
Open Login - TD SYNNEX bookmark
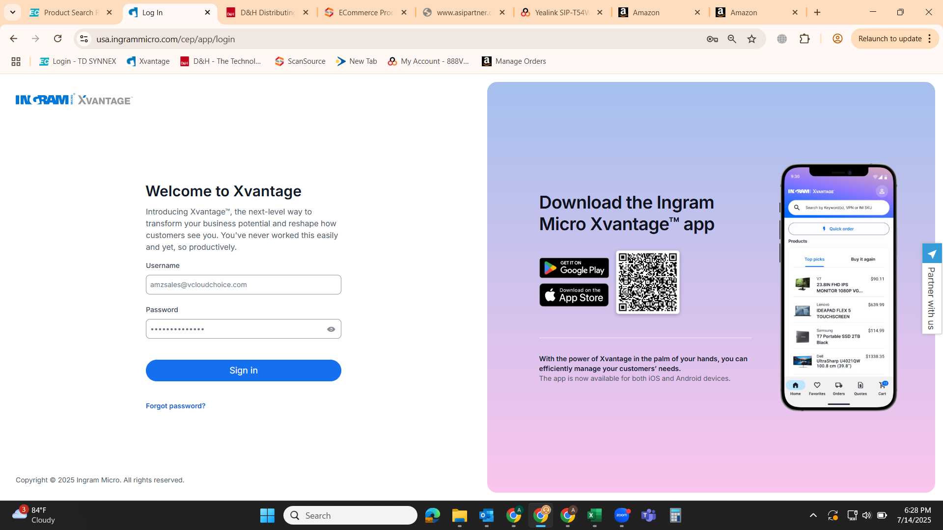click(78, 61)
